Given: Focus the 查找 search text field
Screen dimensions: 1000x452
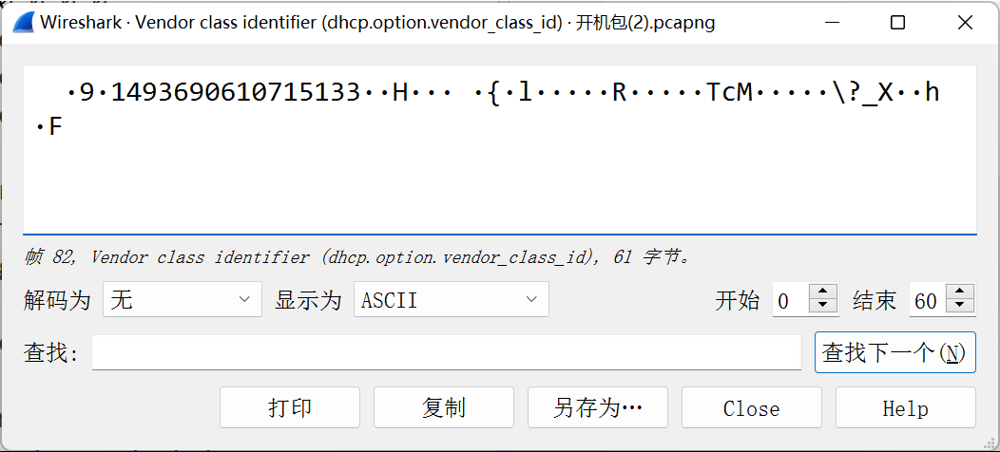Looking at the screenshot, I should 447,352.
